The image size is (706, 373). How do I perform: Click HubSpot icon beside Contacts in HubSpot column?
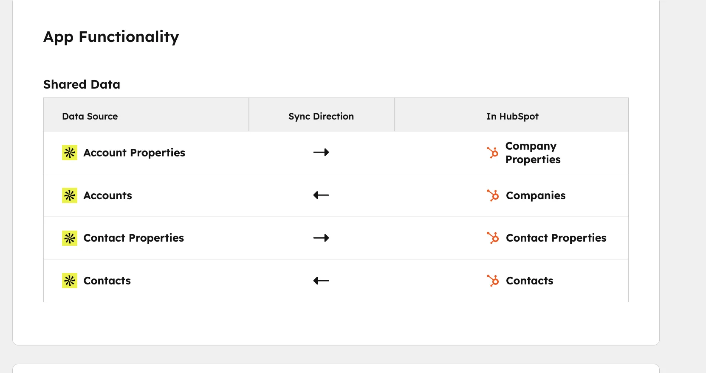pos(493,281)
